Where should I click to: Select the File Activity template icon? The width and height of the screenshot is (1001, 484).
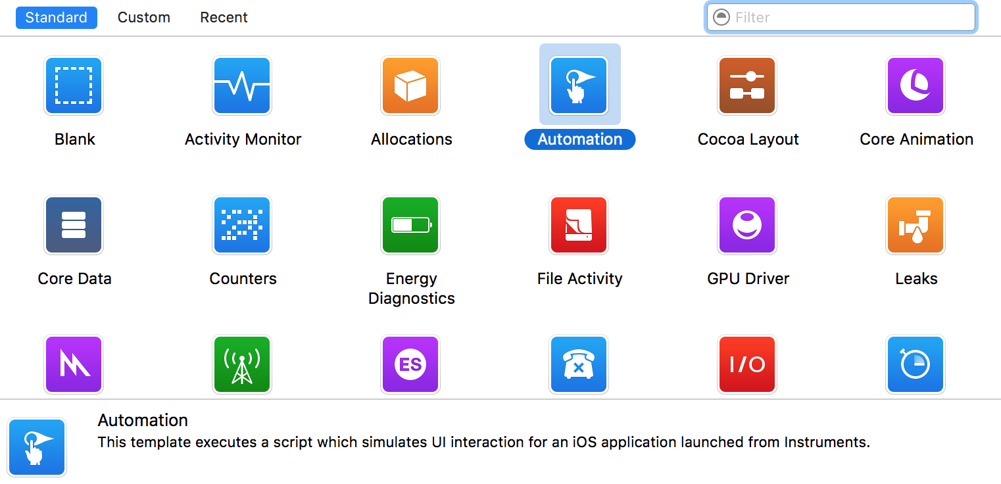pos(579,225)
